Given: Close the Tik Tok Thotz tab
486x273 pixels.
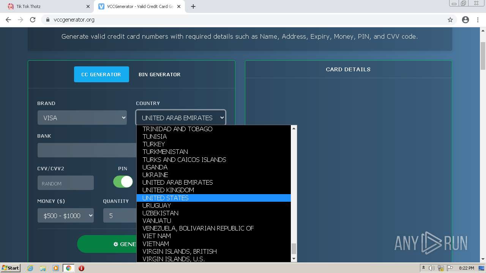Looking at the screenshot, I should coord(88,6).
